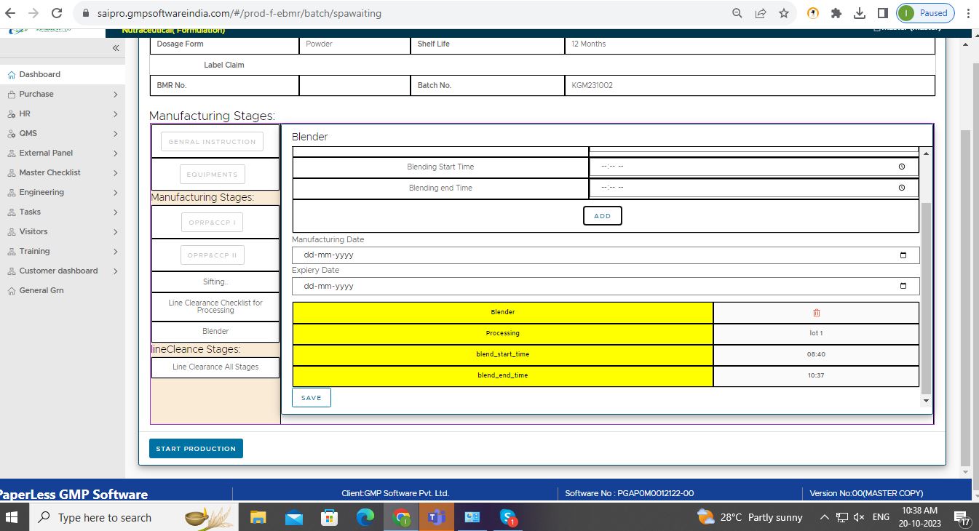The height and width of the screenshot is (531, 979).
Task: Open calendar picker for Expiery Date
Action: tap(903, 286)
